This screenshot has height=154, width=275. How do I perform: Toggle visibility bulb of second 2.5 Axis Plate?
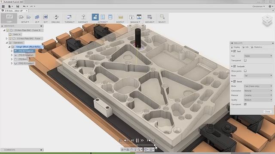pos(10,38)
